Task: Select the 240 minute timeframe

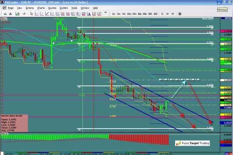Action: 150,14
